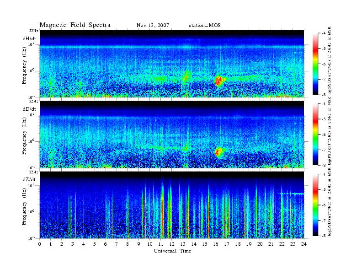Select the "dZ/dt" panel label
The width and height of the screenshot is (362, 280).
point(29,179)
